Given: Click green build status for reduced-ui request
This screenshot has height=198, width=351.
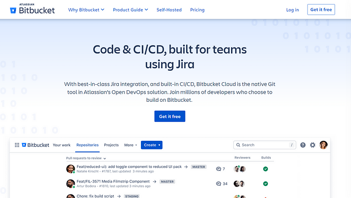Looking at the screenshot, I should click(265, 169).
